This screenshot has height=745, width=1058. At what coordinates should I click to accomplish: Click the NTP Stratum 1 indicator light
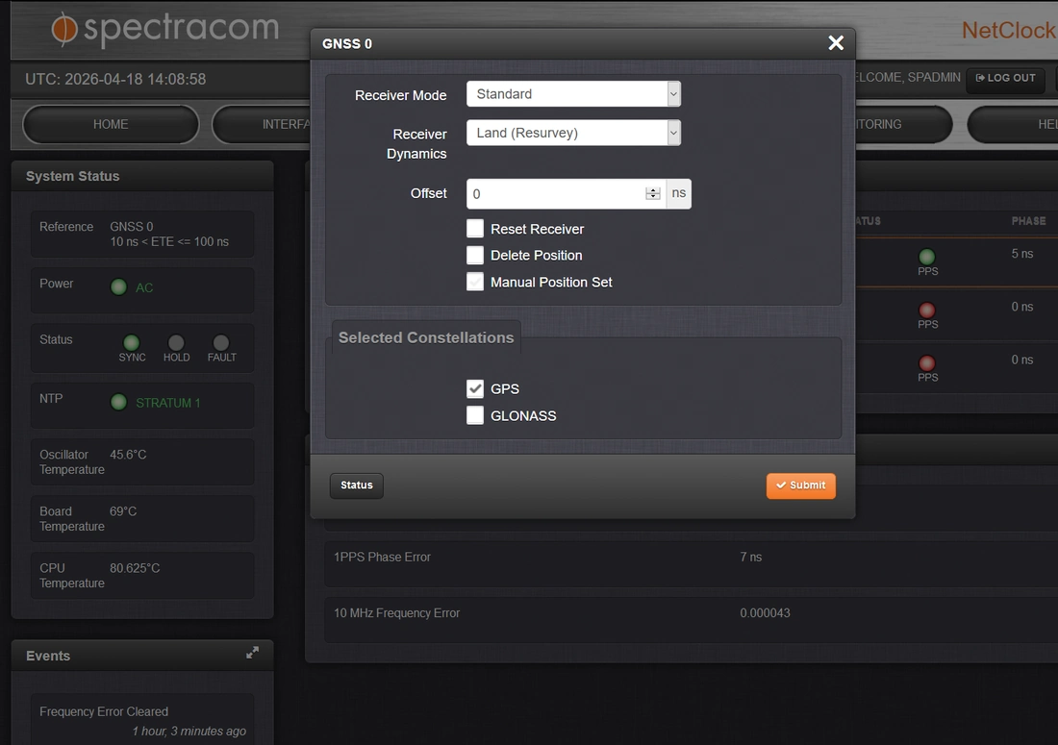tap(118, 402)
